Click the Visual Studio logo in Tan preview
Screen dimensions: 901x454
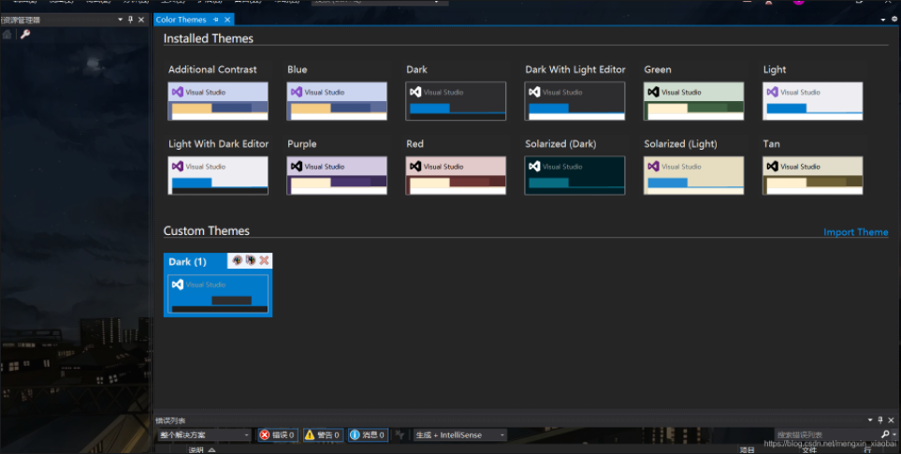point(772,166)
